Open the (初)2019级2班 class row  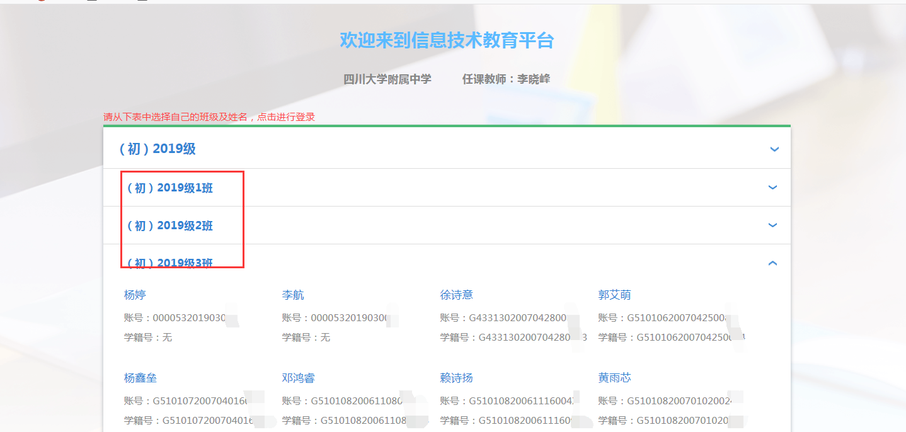[x=170, y=225]
